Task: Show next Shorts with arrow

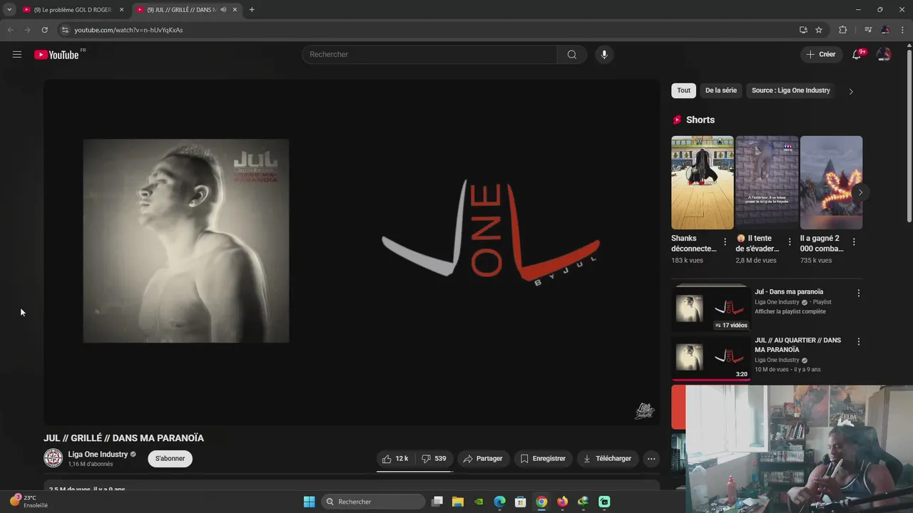Action: point(860,192)
